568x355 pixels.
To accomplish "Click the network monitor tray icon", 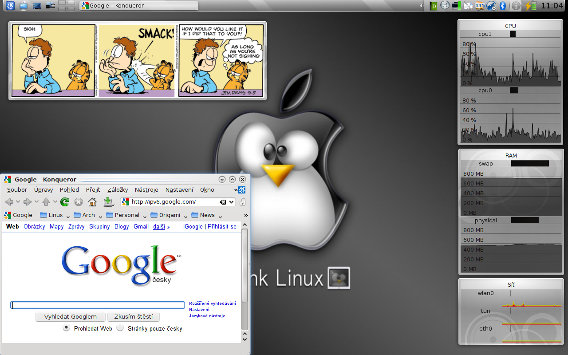I will [457, 6].
